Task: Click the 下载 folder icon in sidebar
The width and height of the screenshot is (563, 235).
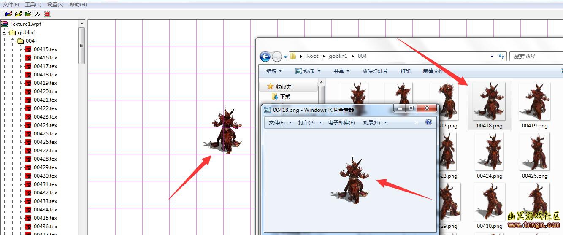Action: (275, 96)
